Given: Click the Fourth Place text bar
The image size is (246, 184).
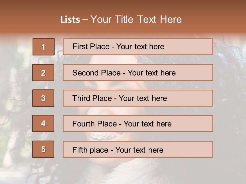Looking at the screenshot, I should pyautogui.click(x=138, y=123).
